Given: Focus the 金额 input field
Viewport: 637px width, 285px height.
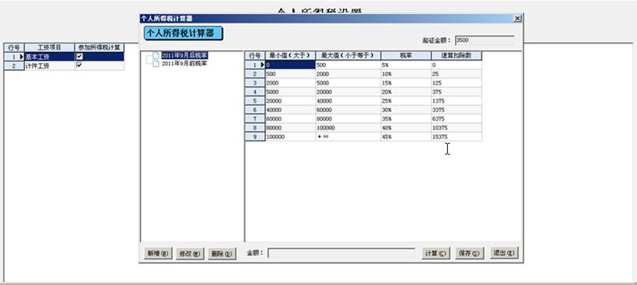Looking at the screenshot, I should tap(341, 253).
